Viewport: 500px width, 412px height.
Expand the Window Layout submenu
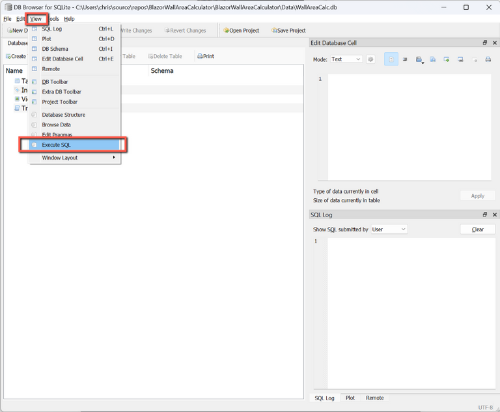tap(75, 158)
